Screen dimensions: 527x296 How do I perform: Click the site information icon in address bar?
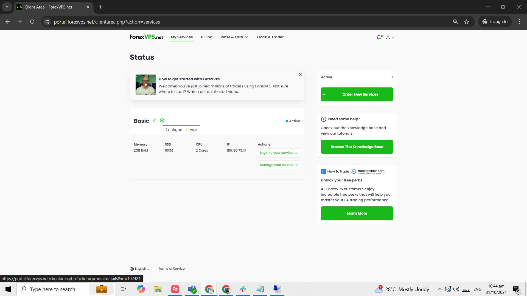pyautogui.click(x=47, y=22)
